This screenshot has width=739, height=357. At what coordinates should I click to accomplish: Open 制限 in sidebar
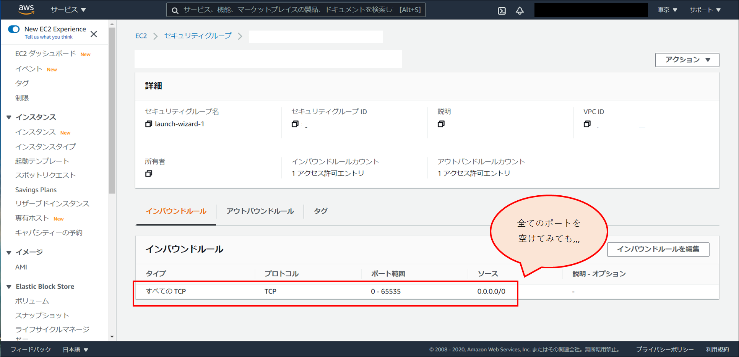tap(22, 98)
